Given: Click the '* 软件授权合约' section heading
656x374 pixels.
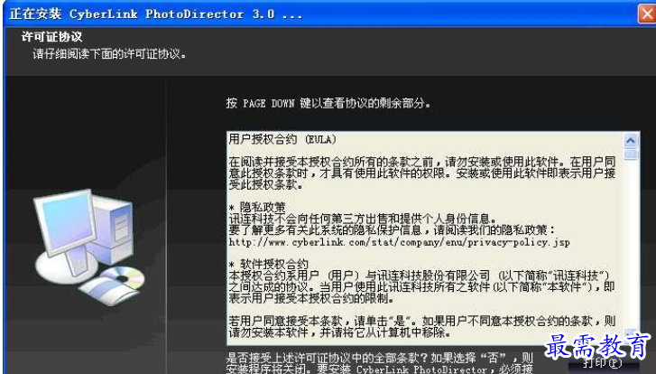Looking at the screenshot, I should [x=268, y=265].
